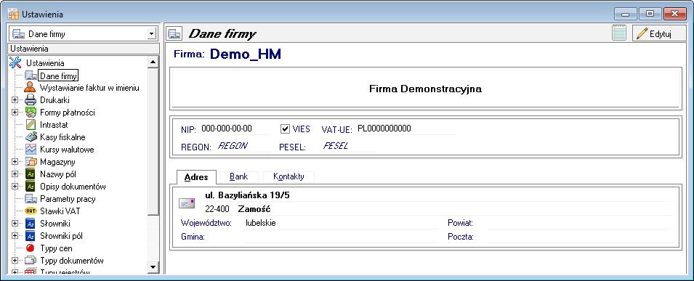Click the Ustawienia window title bar icon
Viewport: 694px width, 281px height.
pos(13,15)
